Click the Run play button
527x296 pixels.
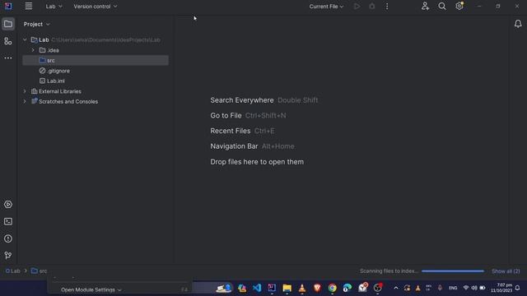[x=357, y=6]
